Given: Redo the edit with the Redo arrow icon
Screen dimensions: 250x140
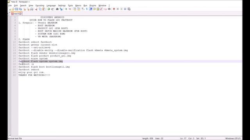Looking at the screenshot, I should point(52,9).
